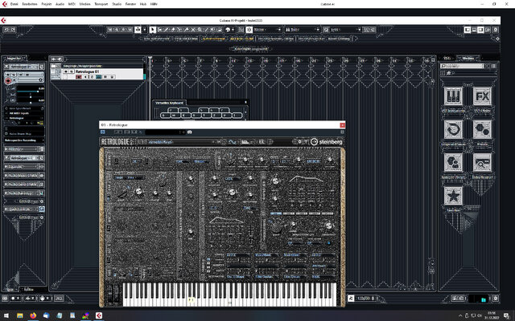Open the 1/16 quantize preset dropdown
Viewport: 515px width, 321px height.
tap(345, 30)
